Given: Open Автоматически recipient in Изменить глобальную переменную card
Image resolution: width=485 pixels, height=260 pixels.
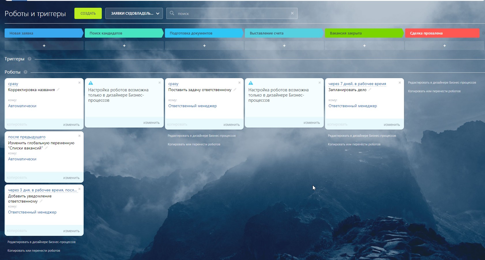Looking at the screenshot, I should 22,159.
